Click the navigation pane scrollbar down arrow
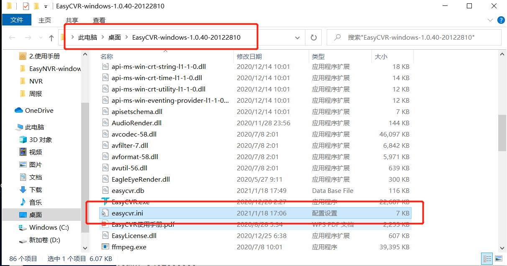 pos(85,248)
